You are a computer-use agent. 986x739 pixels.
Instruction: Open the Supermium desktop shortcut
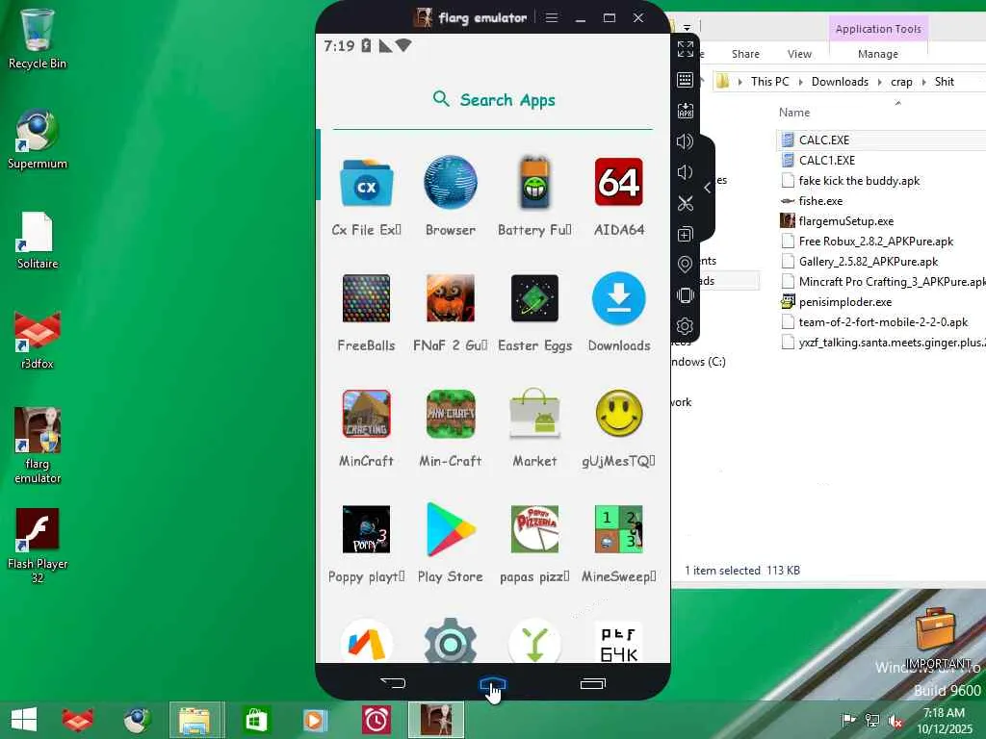38,140
